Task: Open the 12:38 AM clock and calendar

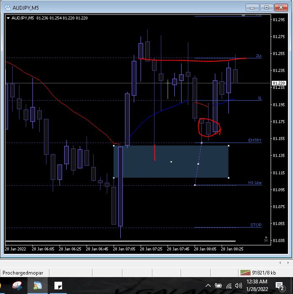Action: click(257, 286)
